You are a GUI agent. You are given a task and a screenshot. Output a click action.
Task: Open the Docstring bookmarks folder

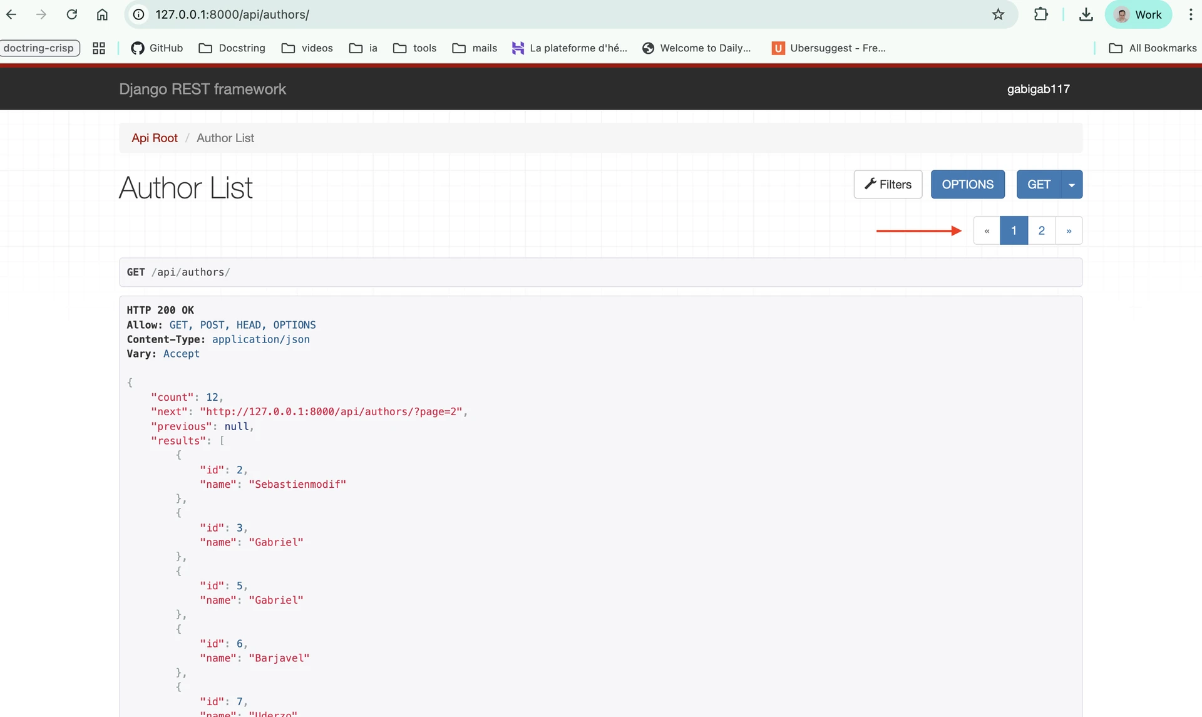(x=232, y=48)
